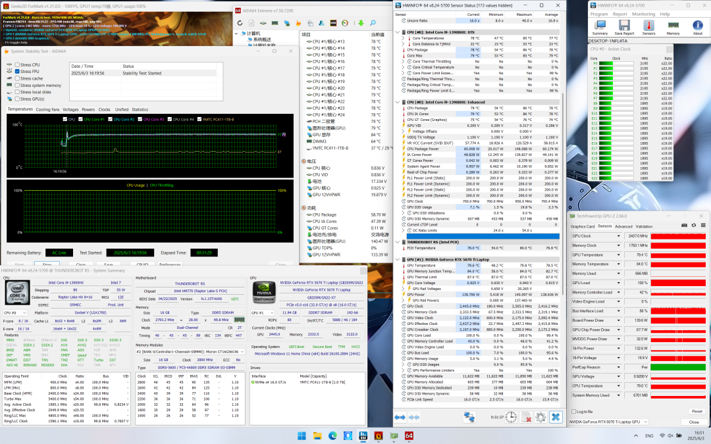Viewport: 711px width, 444px height.
Task: Click the expand-columns double arrow in HWiNFO sensors
Action: [400, 417]
